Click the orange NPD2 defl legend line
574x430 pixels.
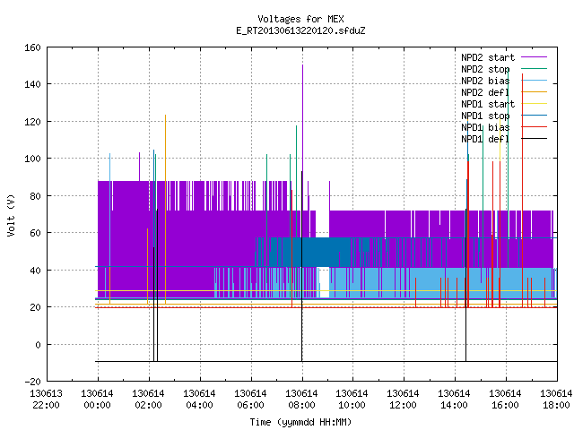(534, 92)
